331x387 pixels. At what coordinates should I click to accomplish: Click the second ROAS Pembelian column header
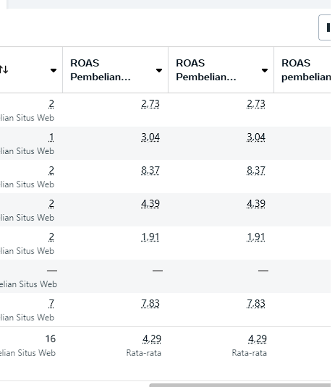click(x=206, y=70)
